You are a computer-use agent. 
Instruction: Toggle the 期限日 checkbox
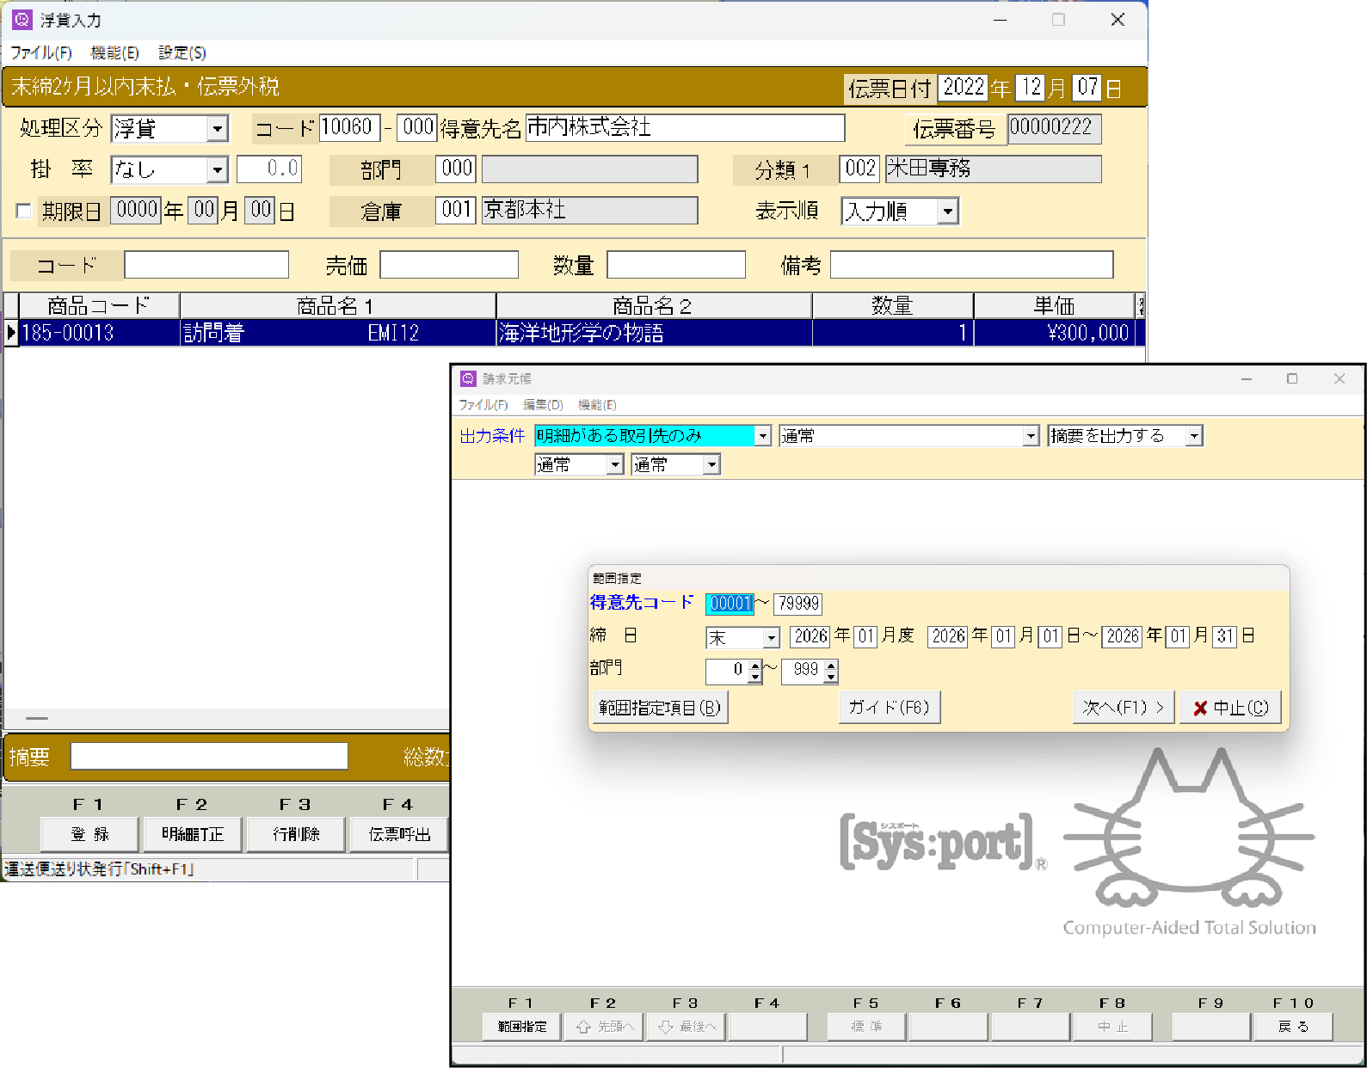[24, 211]
